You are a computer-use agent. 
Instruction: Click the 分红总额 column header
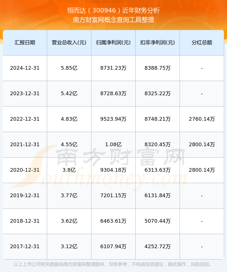(202, 42)
